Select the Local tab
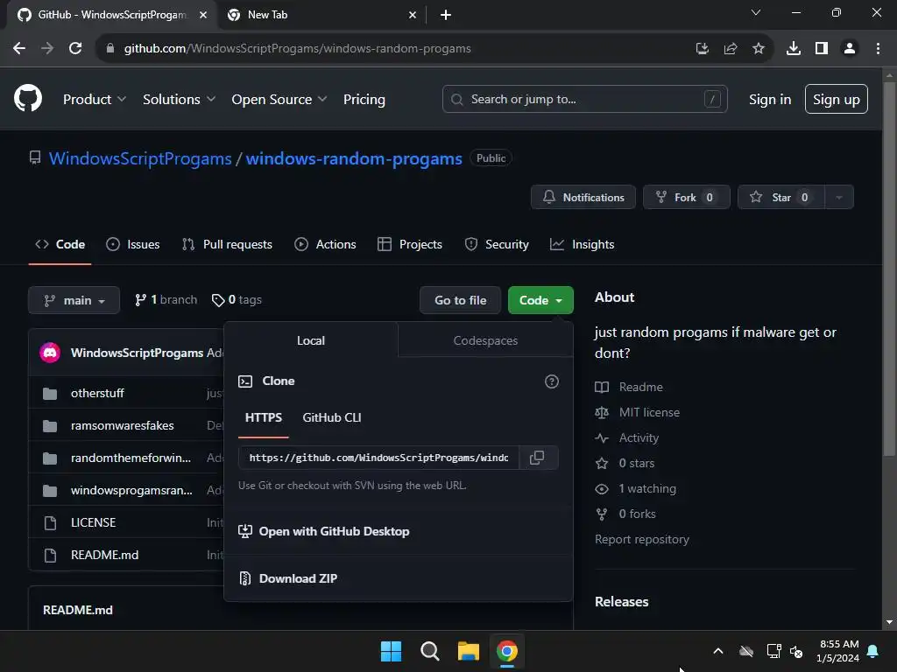Image resolution: width=897 pixels, height=672 pixels. [311, 340]
